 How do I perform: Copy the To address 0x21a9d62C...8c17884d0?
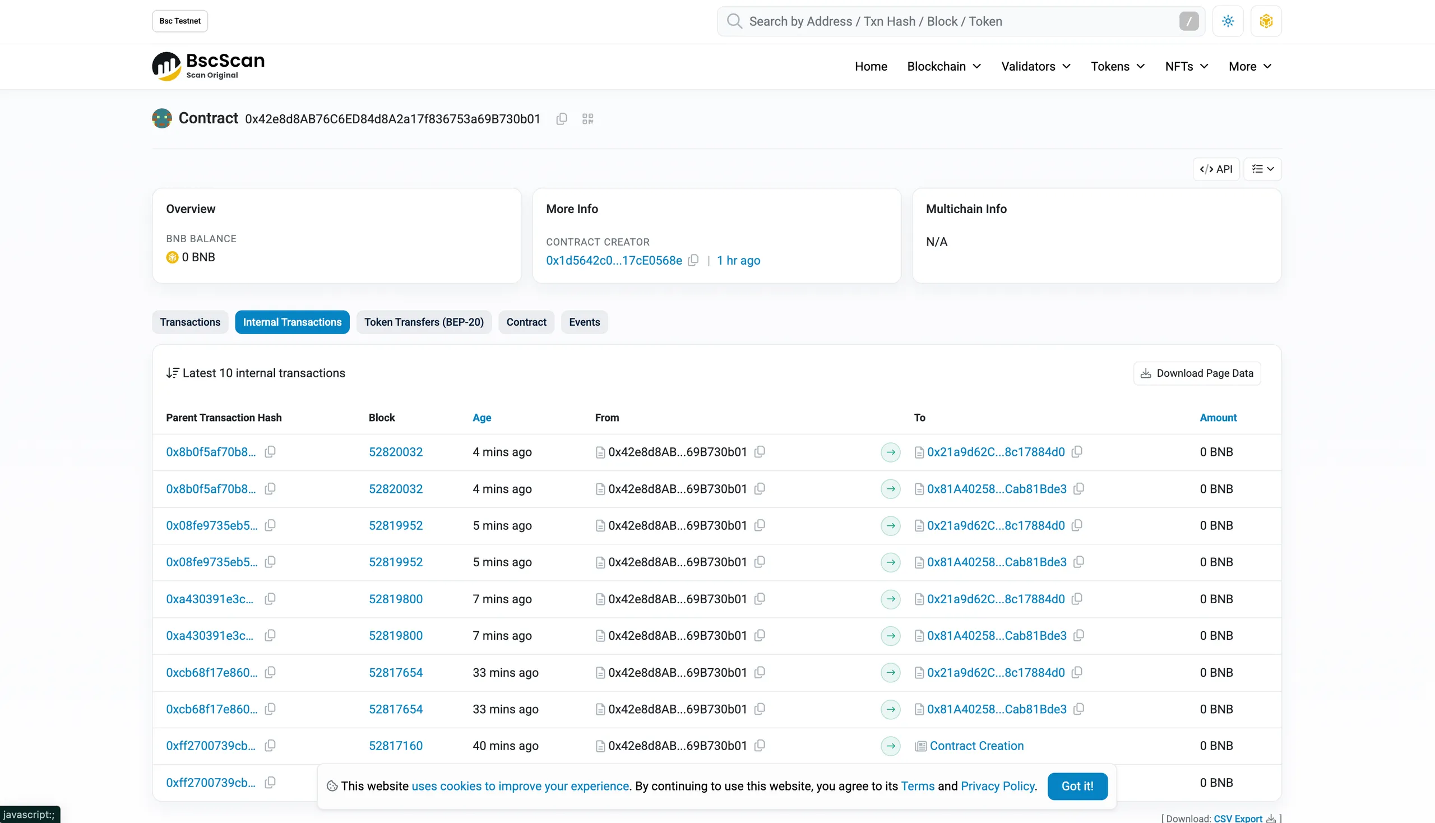[x=1076, y=452]
